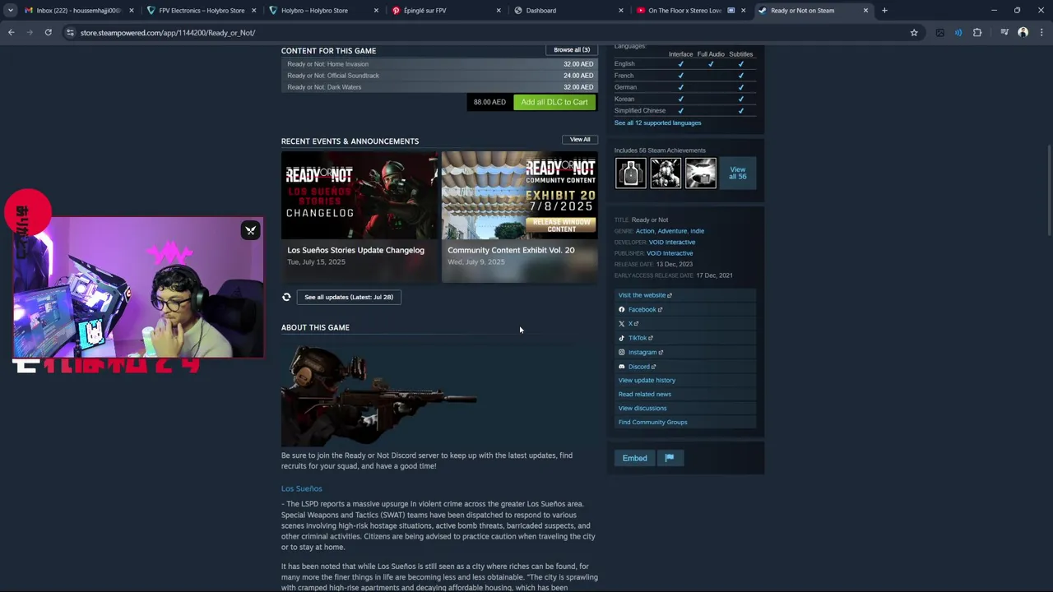
Task: Open the blue extension icon in toolbar
Action: [x=958, y=33]
